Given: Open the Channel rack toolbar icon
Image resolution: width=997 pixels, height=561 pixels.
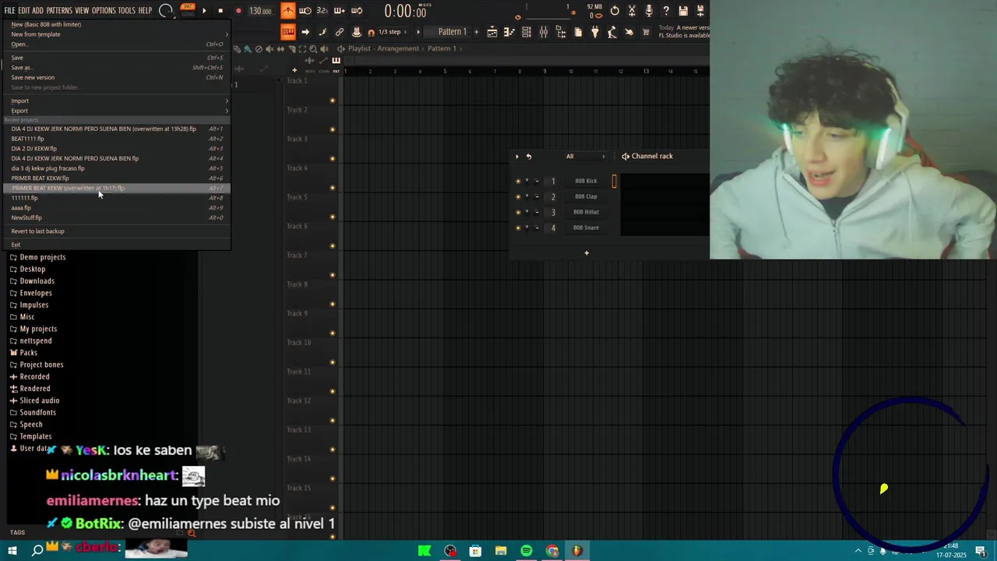Looking at the screenshot, I should point(527,32).
